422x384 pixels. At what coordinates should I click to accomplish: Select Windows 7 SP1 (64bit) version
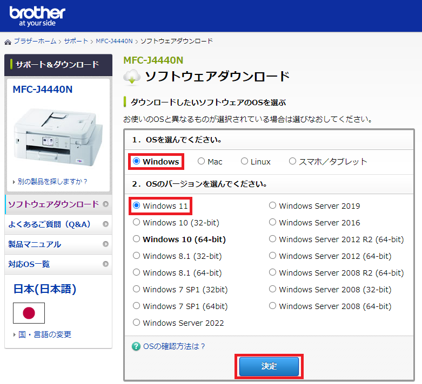(x=137, y=306)
